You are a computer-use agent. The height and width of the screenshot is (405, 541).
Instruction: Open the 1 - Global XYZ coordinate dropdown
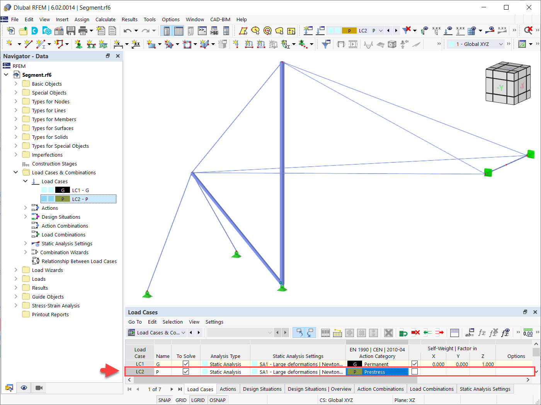tap(501, 44)
